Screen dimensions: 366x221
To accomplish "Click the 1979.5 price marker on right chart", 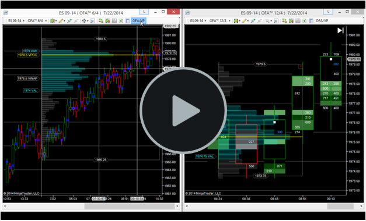I will pyautogui.click(x=260, y=64).
